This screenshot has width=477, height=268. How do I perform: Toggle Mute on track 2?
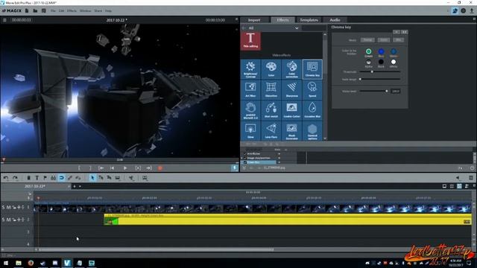pyautogui.click(x=8, y=220)
